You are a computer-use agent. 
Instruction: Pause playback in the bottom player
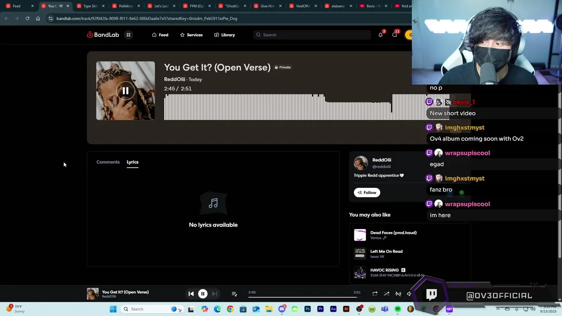coord(203,294)
